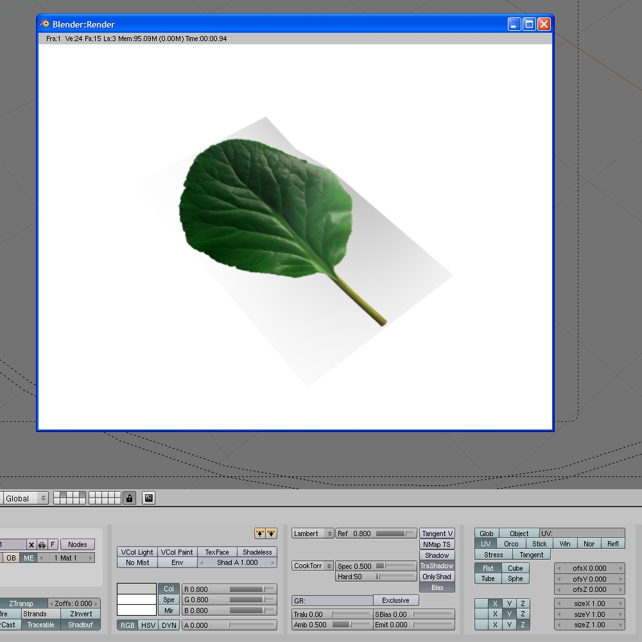The width and height of the screenshot is (642, 642).
Task: Click the paste material settings arrow icon
Action: (271, 534)
